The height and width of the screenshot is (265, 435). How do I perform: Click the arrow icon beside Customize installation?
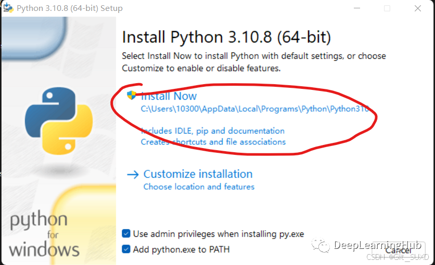click(x=133, y=175)
